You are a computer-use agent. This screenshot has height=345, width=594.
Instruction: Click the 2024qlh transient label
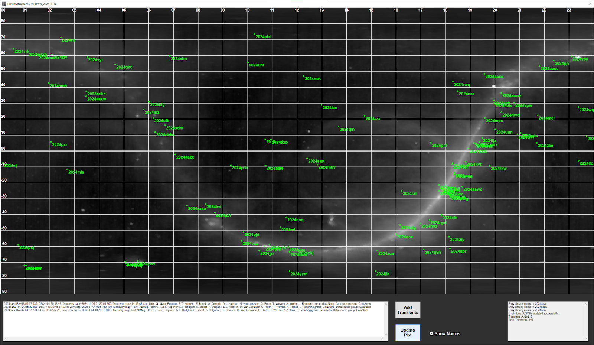click(x=347, y=130)
